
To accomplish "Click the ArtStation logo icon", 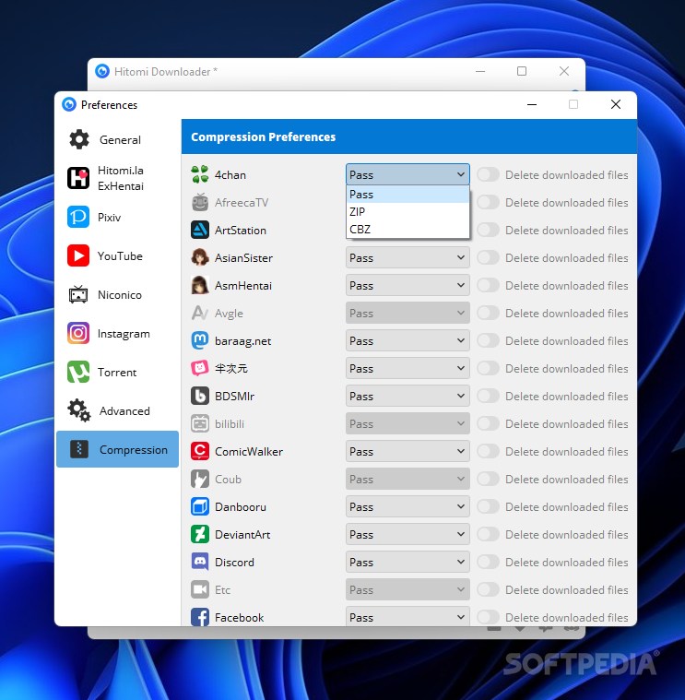I will pos(199,230).
